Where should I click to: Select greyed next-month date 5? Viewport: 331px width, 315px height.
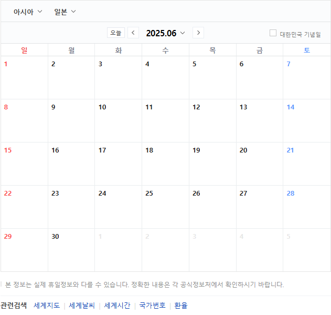click(x=289, y=237)
